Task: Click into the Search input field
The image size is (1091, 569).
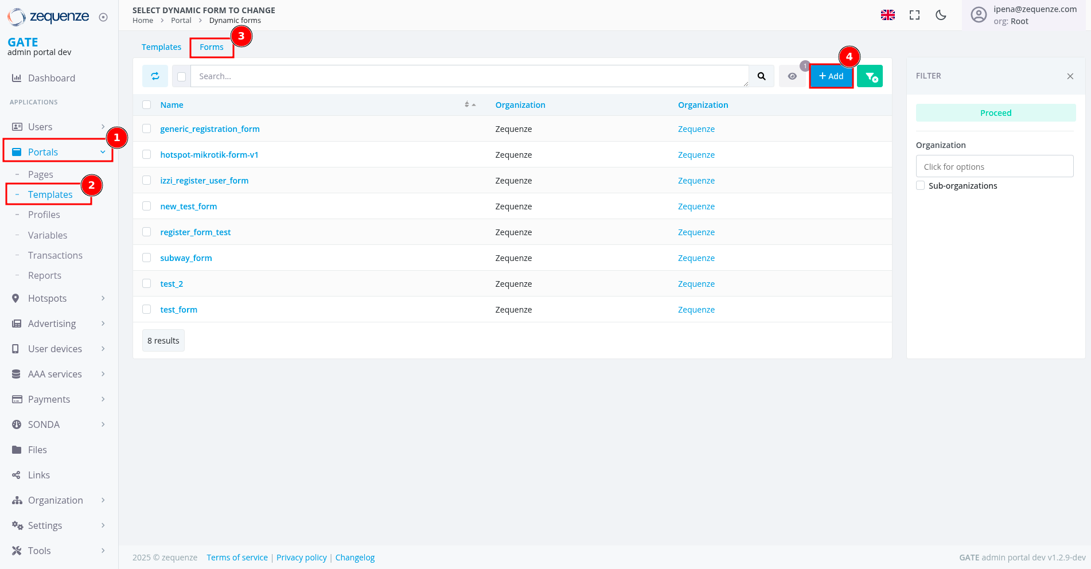Action: click(469, 76)
